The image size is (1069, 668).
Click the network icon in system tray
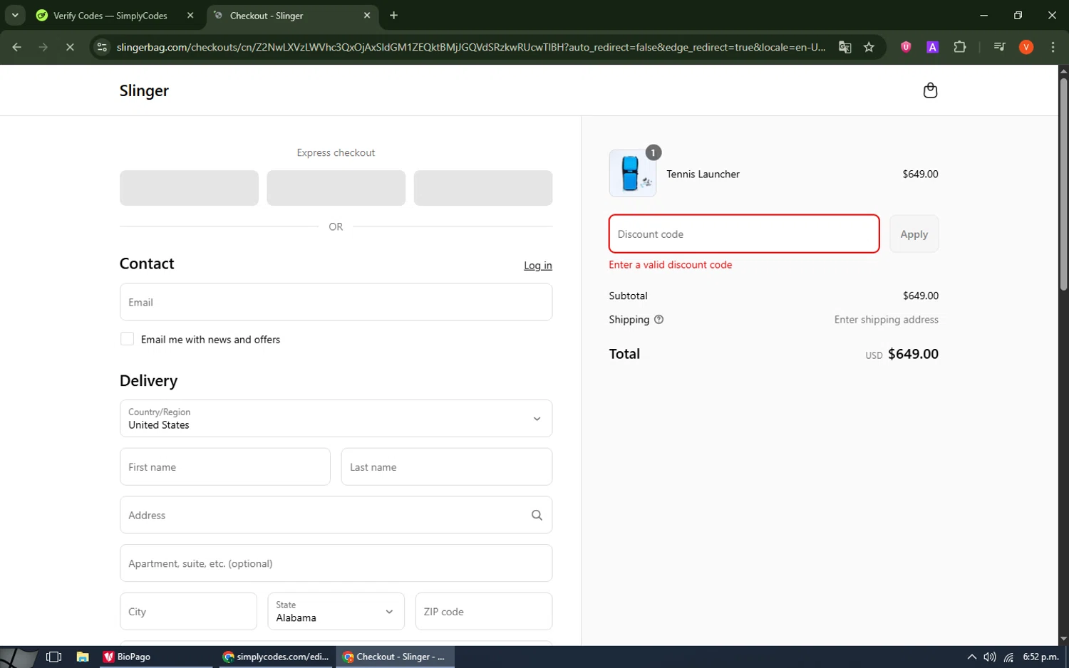point(1008,657)
